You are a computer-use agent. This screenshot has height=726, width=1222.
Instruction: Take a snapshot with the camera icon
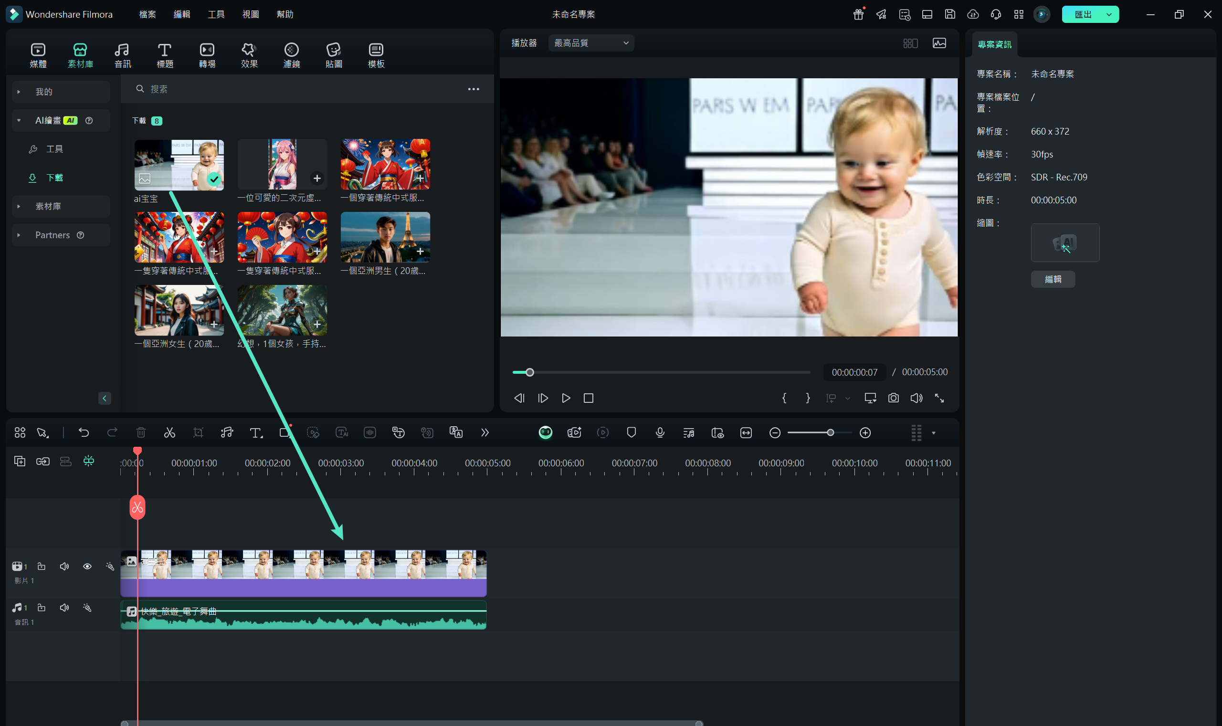pos(893,398)
